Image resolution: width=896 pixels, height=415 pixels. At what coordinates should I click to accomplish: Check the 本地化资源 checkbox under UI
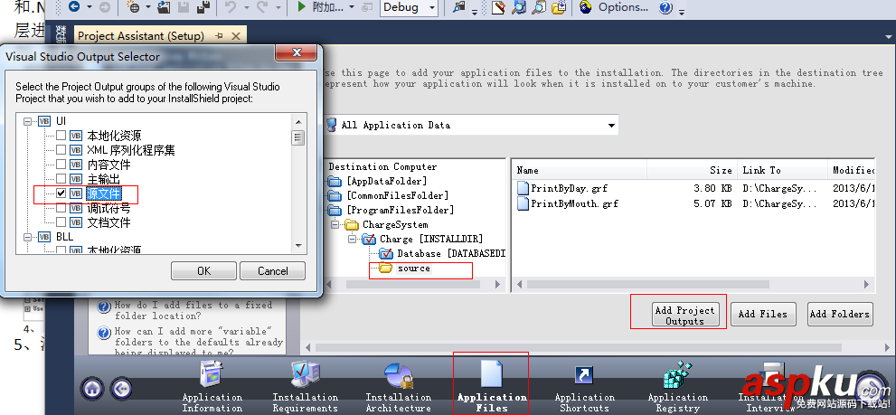61,136
